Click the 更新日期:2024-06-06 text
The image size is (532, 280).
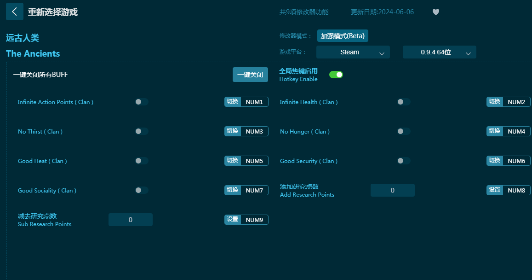coord(383,12)
